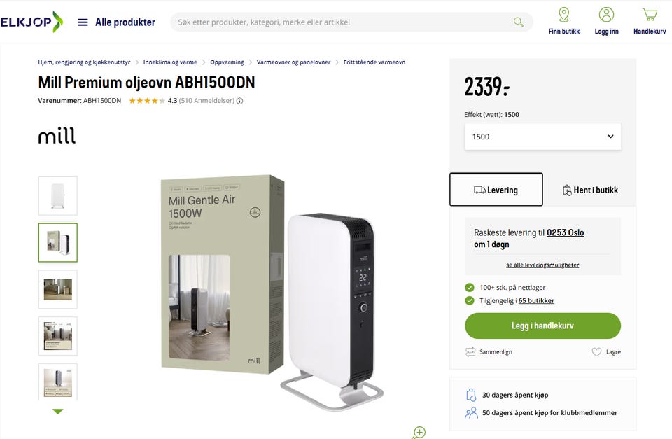Click Legg i handlekurv button

542,326
